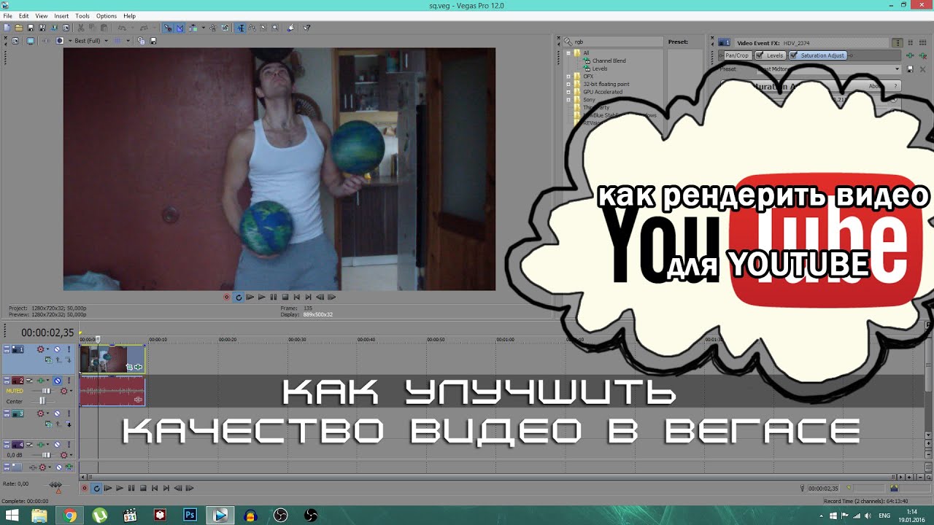Open Event FX on the video clip
Viewport: 934px width, 525px height.
point(139,367)
